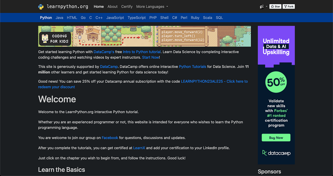The width and height of the screenshot is (333, 176).
Task: Click the Learn the Basics heading
Action: coord(62,170)
